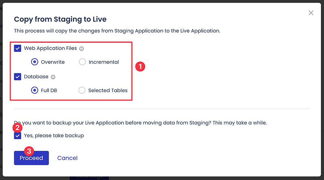Click the "Database" label text

pyautogui.click(x=36, y=76)
